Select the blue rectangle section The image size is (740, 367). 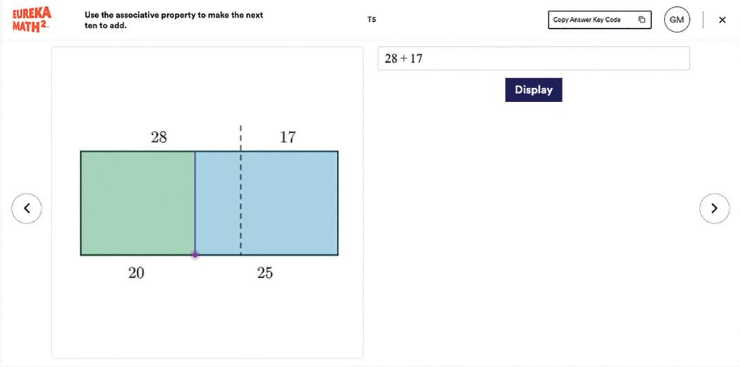pos(289,203)
